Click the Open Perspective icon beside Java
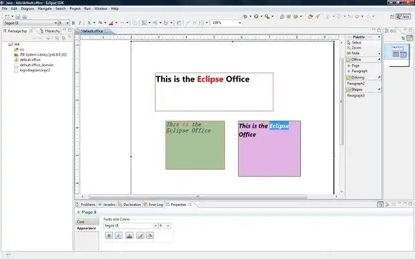The image size is (415, 259). (392, 16)
